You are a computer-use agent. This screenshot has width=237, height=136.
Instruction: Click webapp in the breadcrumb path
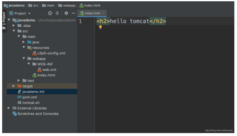tap(69, 5)
